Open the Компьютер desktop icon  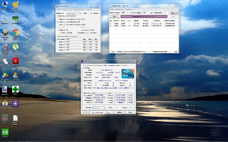(5, 5)
